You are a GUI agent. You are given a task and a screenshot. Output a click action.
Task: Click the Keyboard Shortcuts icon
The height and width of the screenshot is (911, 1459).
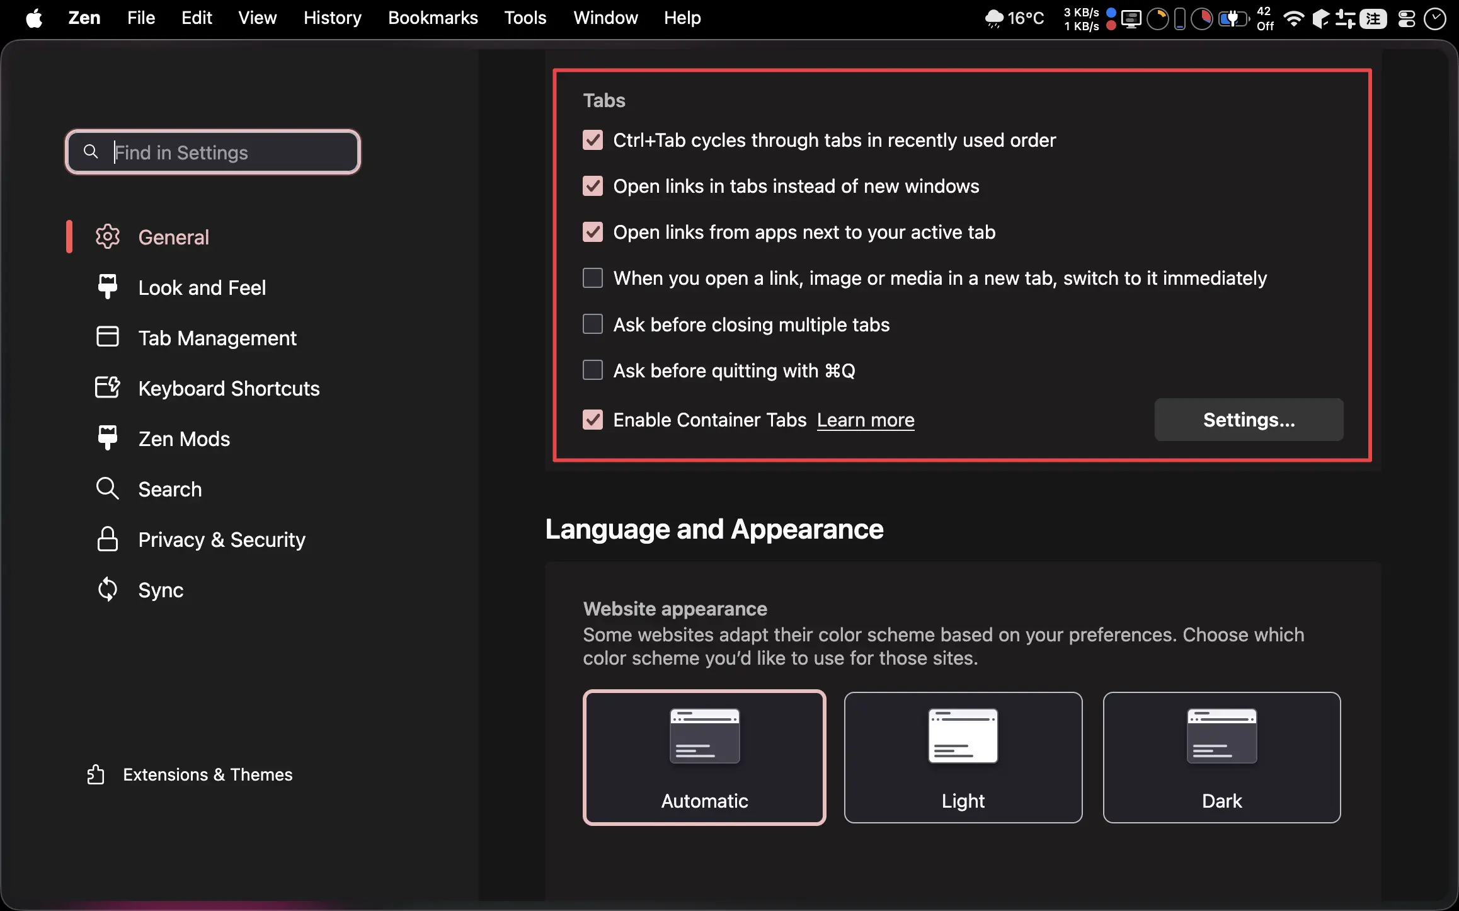pos(107,387)
